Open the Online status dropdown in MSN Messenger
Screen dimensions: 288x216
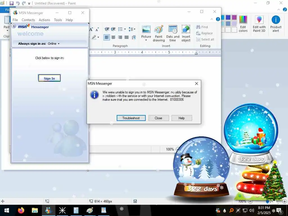tap(54, 44)
